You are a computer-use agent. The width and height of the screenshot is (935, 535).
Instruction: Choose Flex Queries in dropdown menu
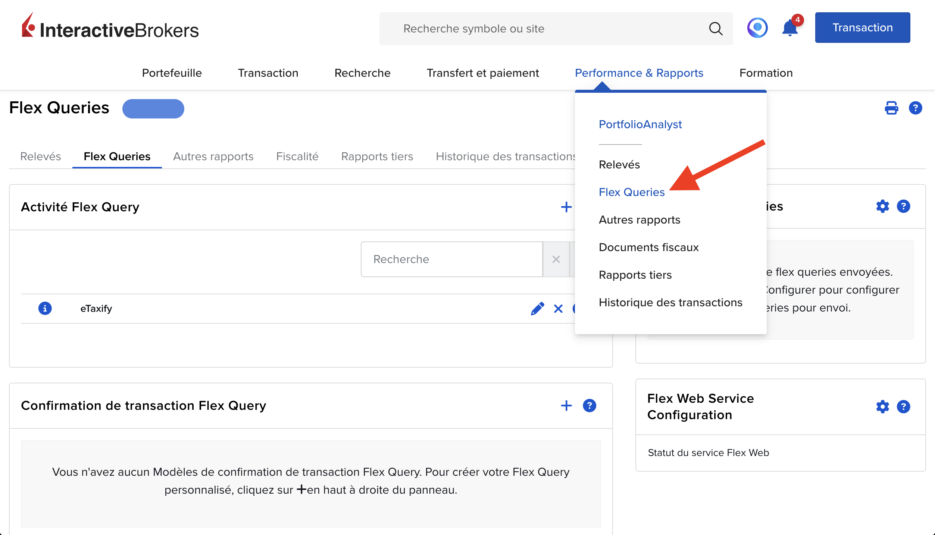632,192
